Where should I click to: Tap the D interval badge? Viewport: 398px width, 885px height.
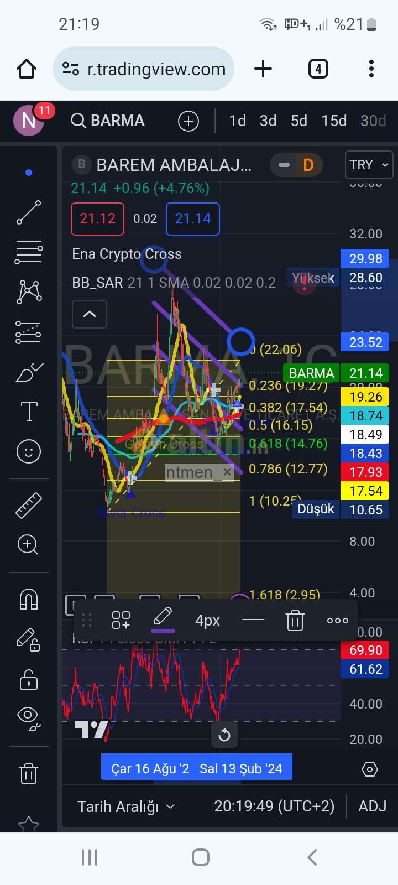pyautogui.click(x=308, y=165)
